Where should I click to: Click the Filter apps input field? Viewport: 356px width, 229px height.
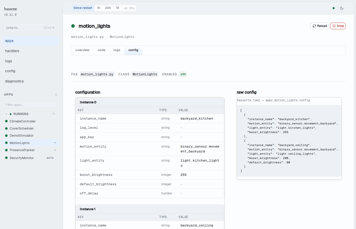pos(31,105)
